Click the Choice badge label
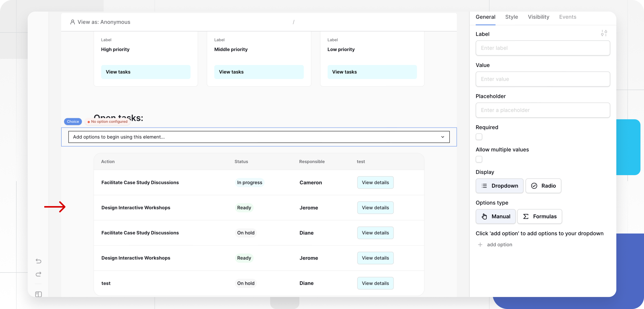Image resolution: width=644 pixels, height=309 pixels. coord(73,121)
